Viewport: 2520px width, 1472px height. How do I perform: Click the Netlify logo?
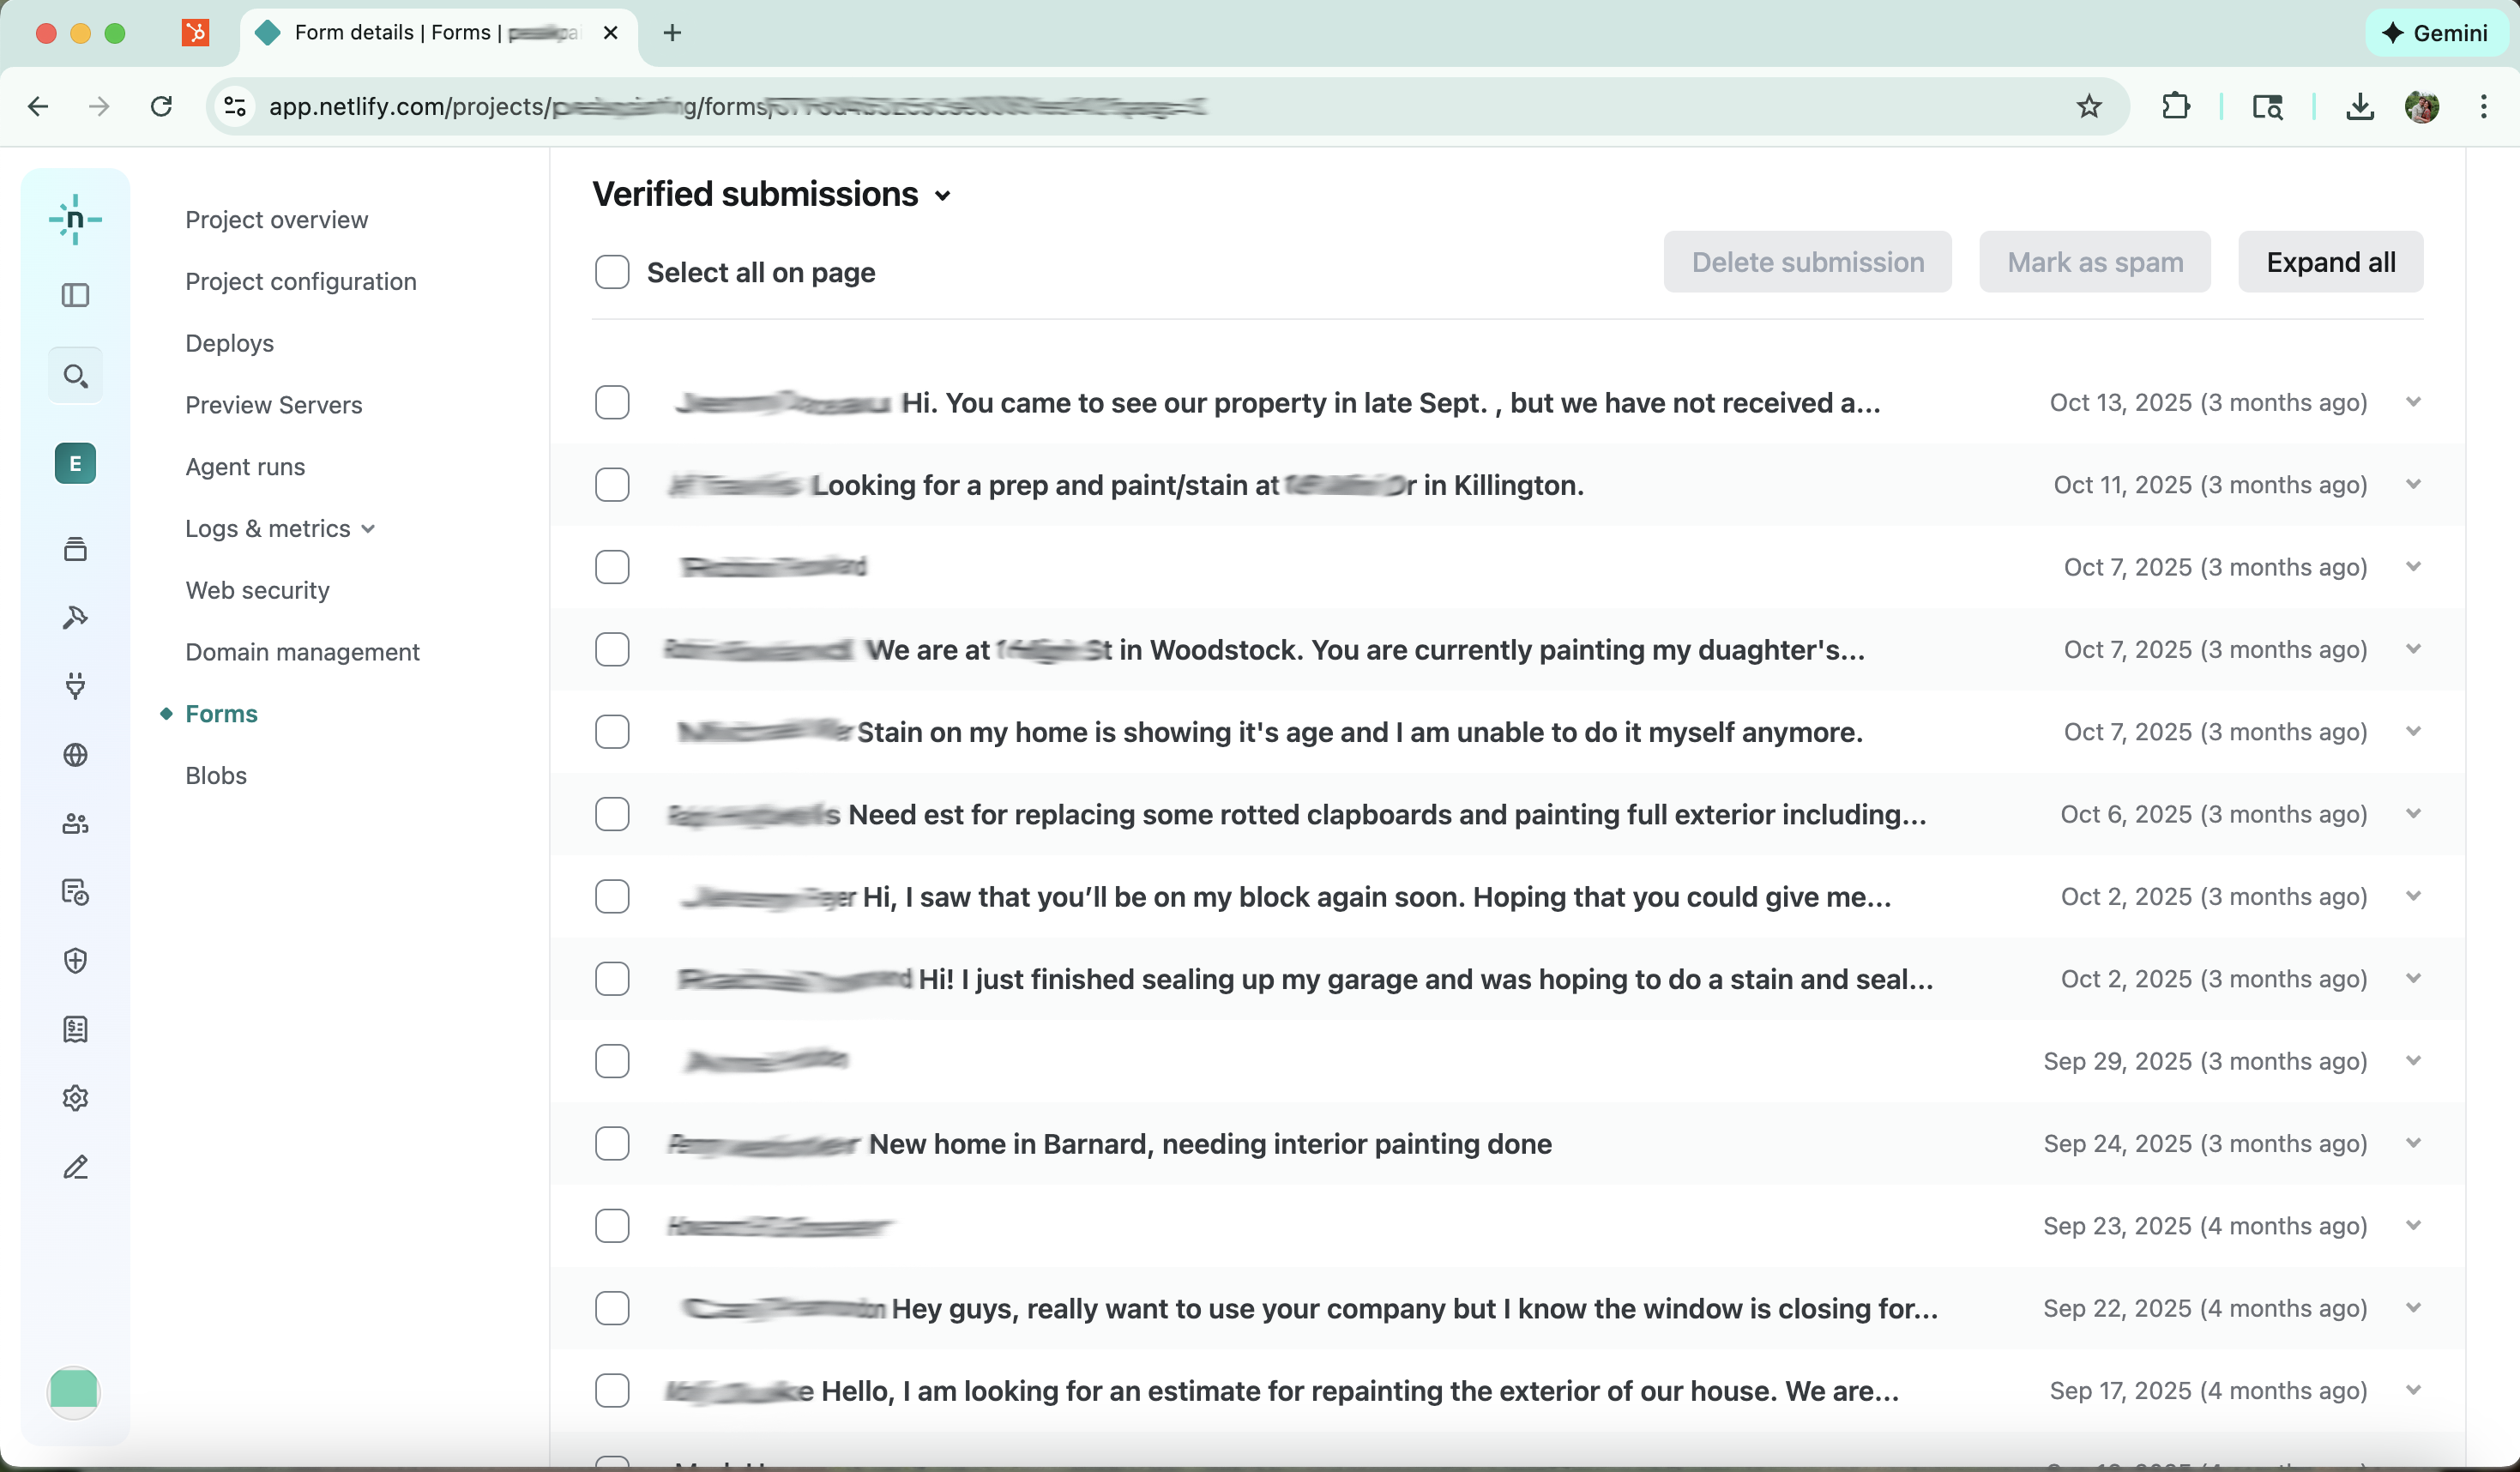(x=76, y=219)
